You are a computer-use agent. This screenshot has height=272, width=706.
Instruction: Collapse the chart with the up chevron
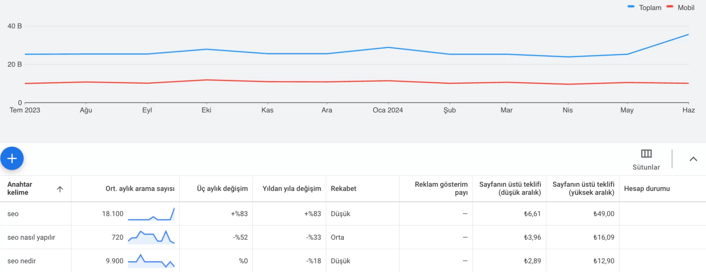(x=693, y=159)
